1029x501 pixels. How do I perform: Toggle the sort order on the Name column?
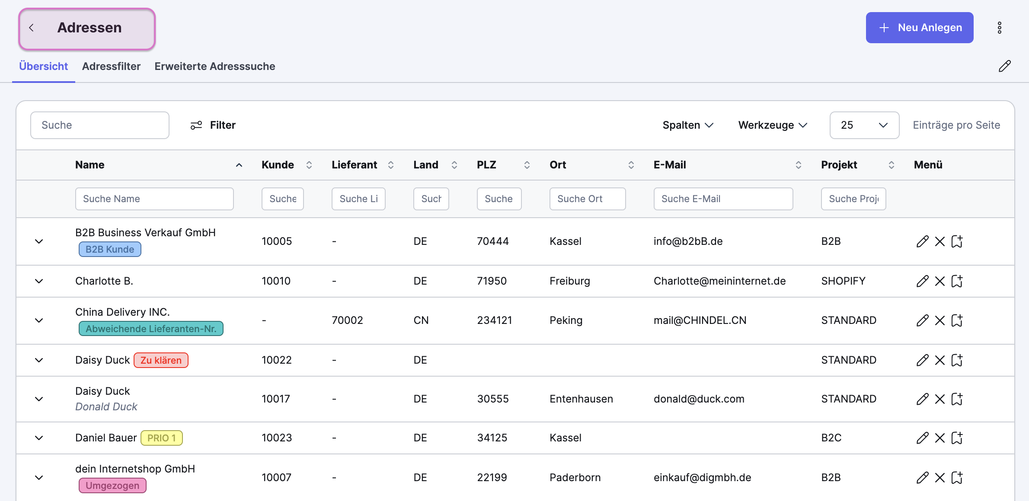(x=239, y=165)
